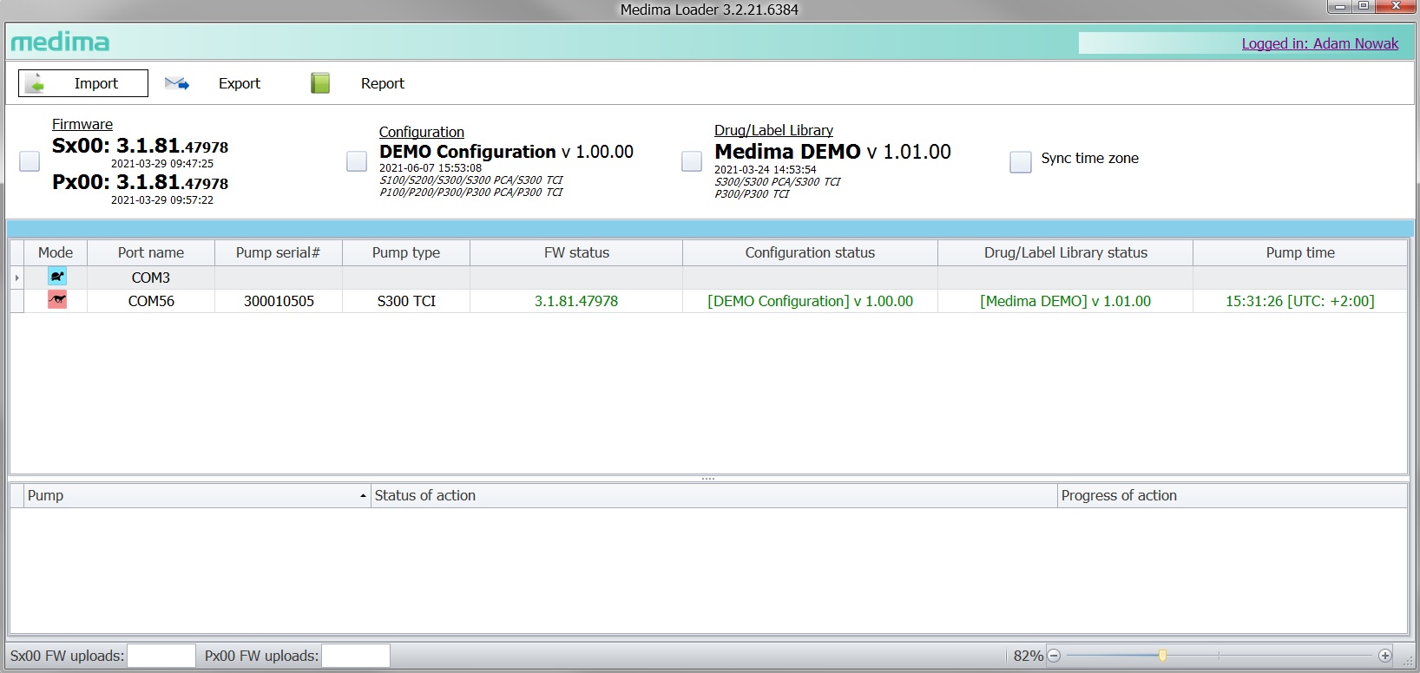Screen dimensions: 1420x673
Task: Sort by the Port name column header
Action: click(151, 252)
